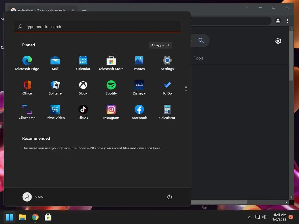Open the clock and date 6:41 AM
299x224 pixels.
(279, 217)
